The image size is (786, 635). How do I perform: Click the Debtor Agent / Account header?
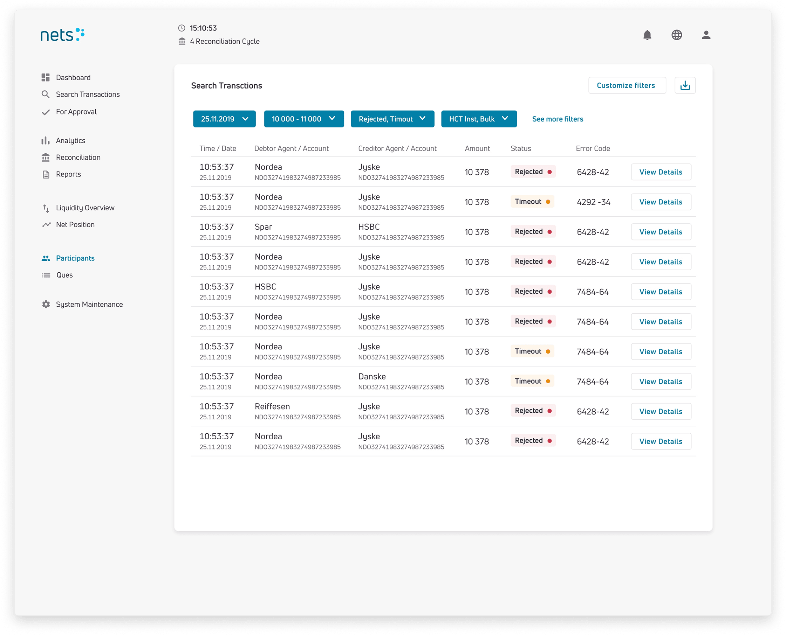(x=292, y=148)
